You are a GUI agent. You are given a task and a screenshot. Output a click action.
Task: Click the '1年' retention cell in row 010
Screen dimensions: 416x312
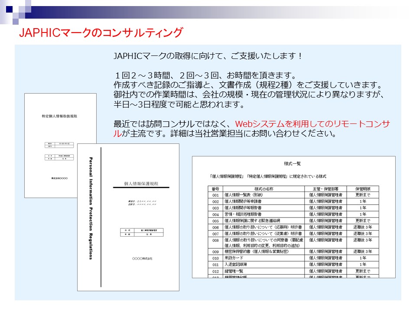[363, 258]
